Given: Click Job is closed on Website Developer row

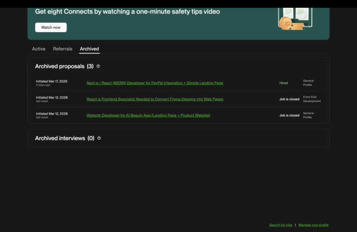Looking at the screenshot, I should [x=289, y=116].
